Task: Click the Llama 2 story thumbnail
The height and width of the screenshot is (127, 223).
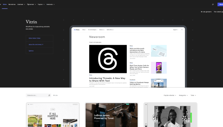Action: [x=159, y=51]
